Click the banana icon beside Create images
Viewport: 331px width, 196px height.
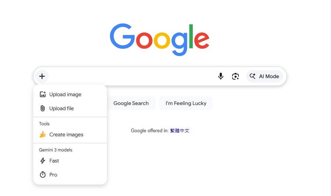tap(43, 134)
